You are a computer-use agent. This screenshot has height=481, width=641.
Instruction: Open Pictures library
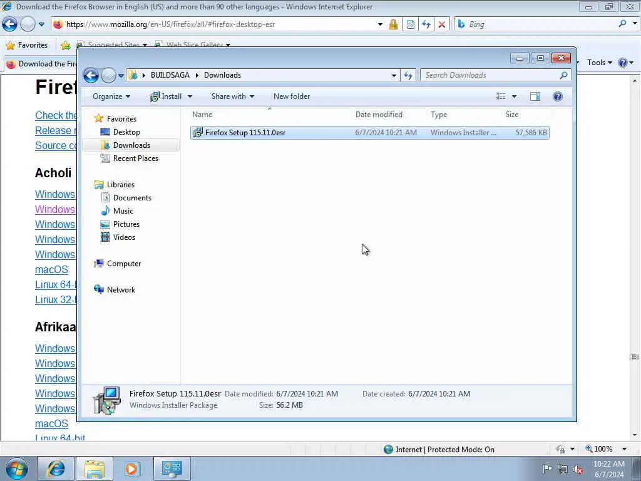126,224
